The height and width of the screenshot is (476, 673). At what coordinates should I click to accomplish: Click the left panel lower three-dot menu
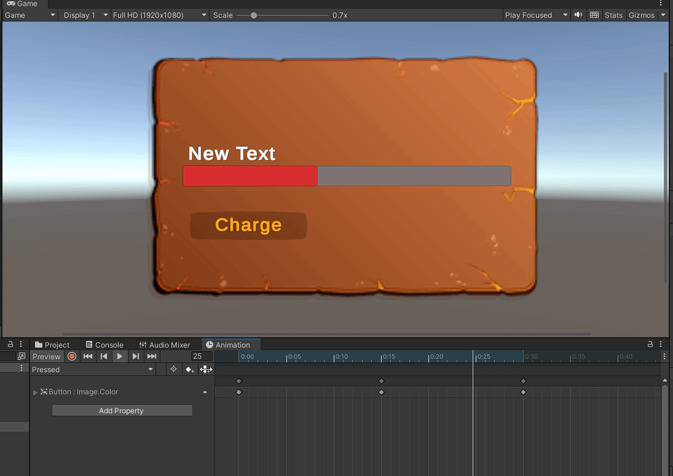point(22,368)
